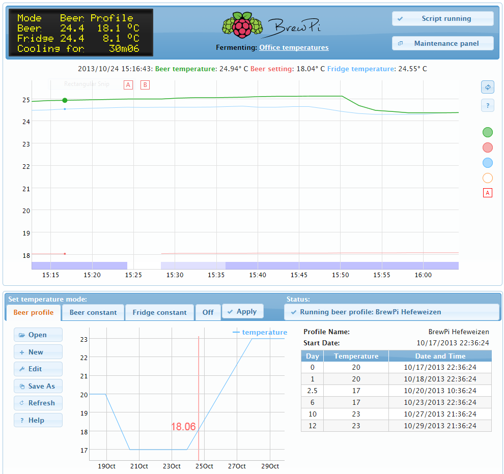The width and height of the screenshot is (504, 474).
Task: Toggle the green beer temperature line
Action: click(x=487, y=132)
